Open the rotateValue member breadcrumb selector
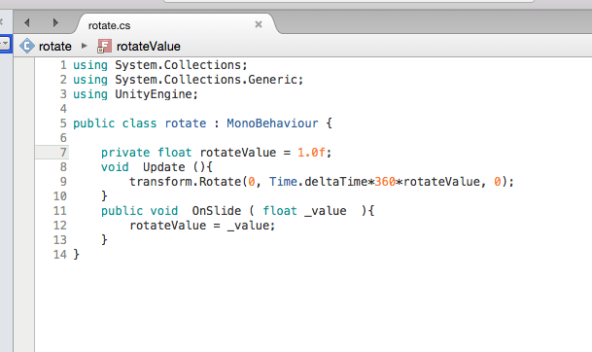The image size is (592, 352). click(x=149, y=47)
